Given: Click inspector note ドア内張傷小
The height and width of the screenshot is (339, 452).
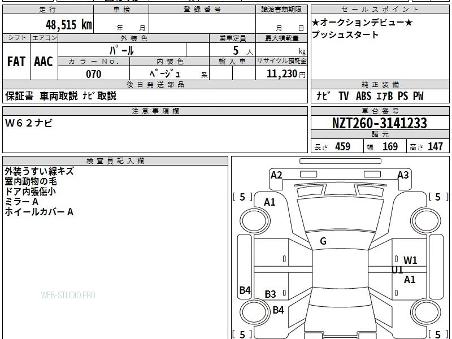Looking at the screenshot, I should coord(31,192).
